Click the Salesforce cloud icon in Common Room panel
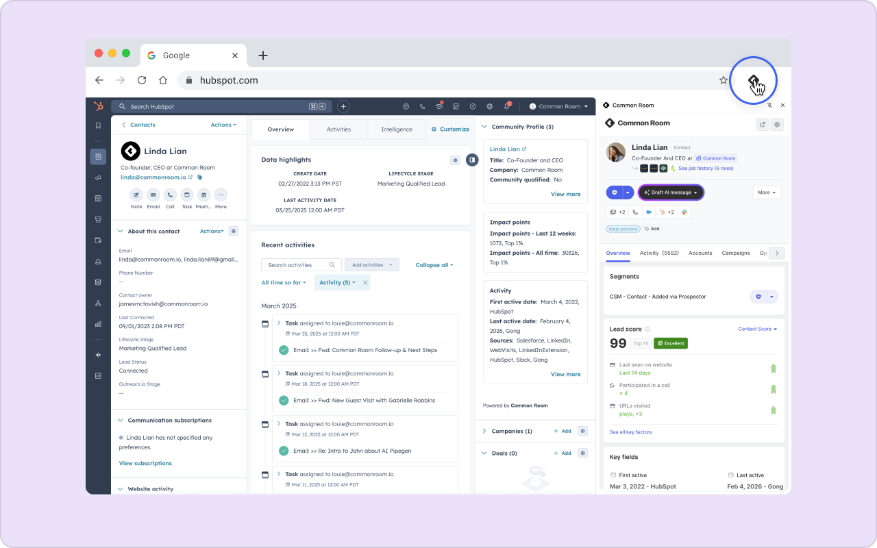877x548 pixels. [x=649, y=212]
